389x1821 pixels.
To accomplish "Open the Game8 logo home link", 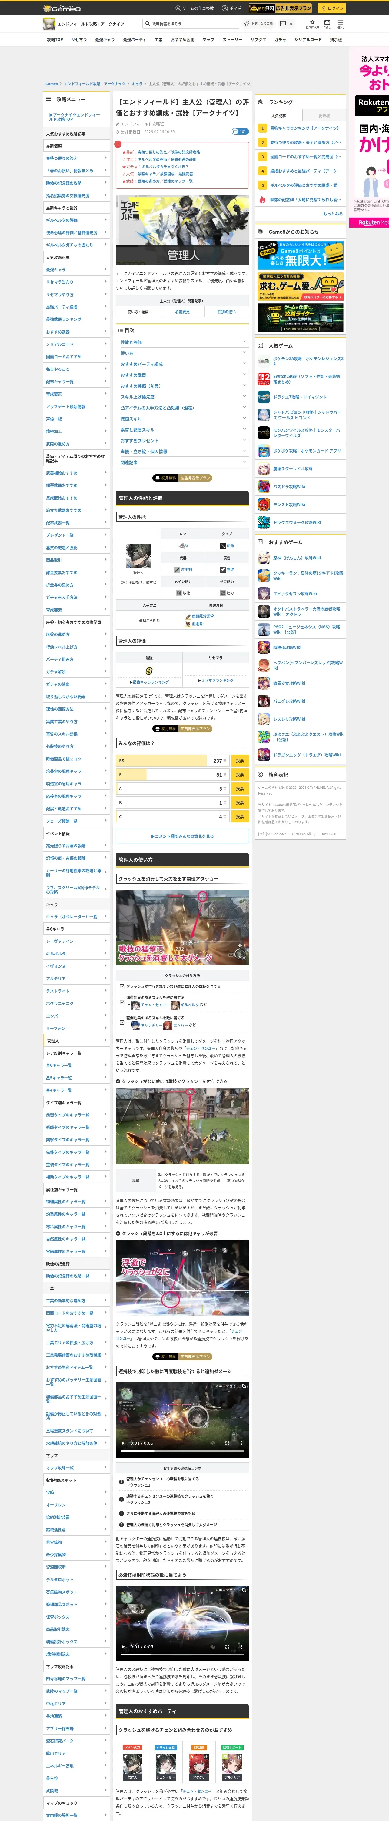I will pos(62,8).
